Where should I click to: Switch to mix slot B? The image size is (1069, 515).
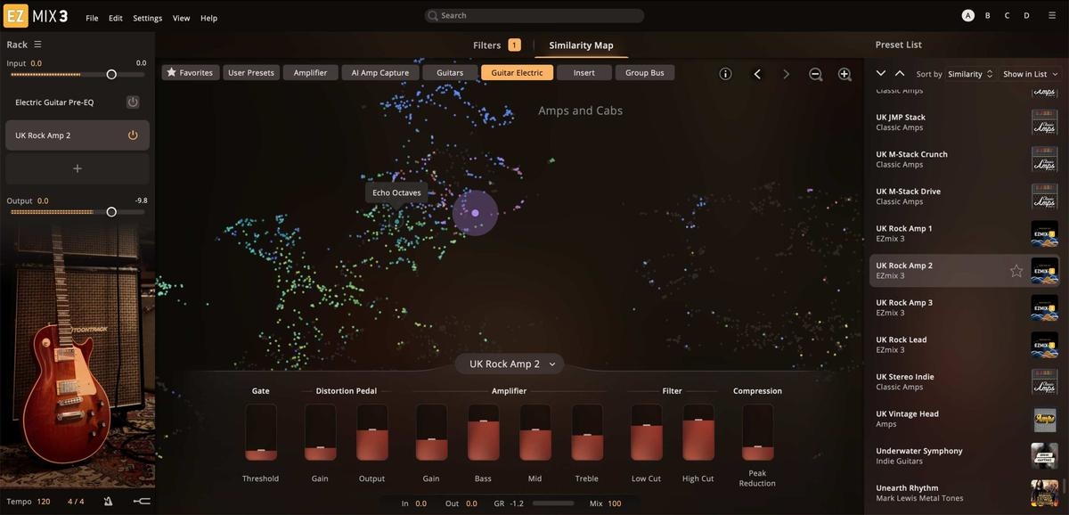[987, 15]
